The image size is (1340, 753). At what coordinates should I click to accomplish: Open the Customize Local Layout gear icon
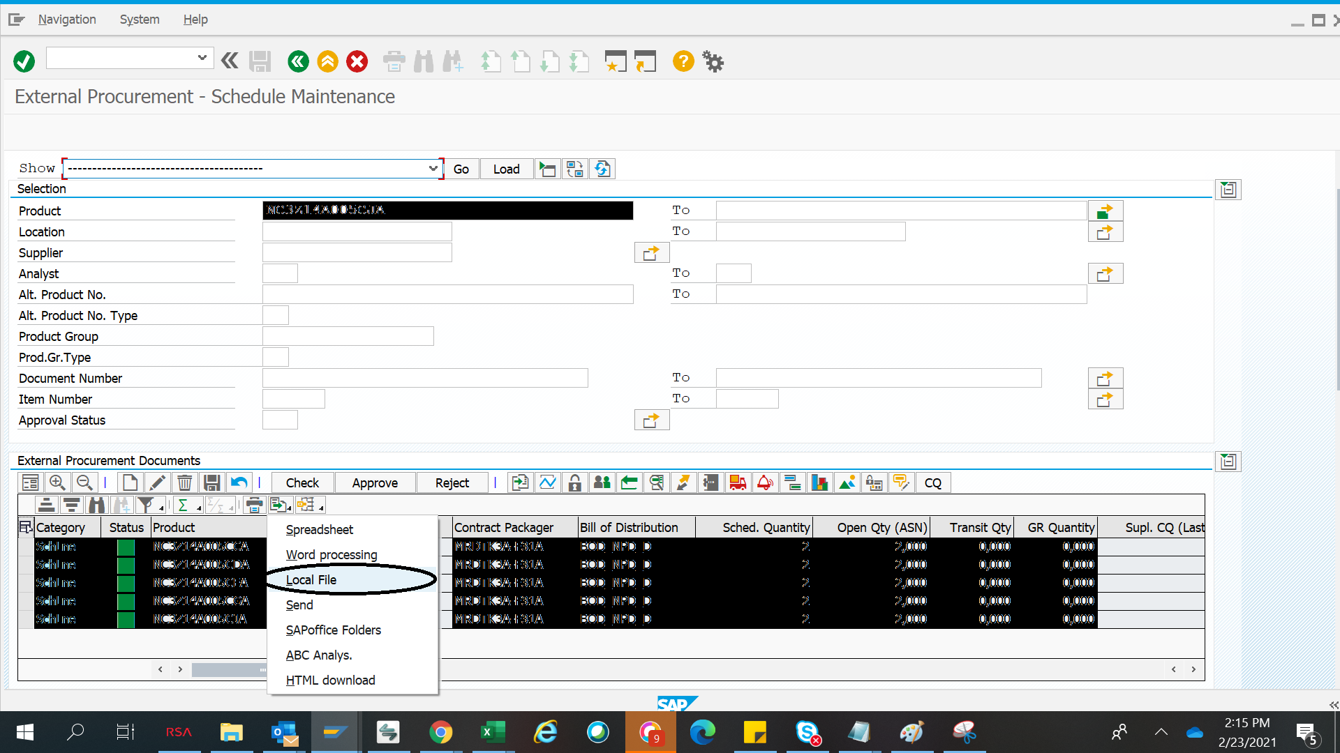(713, 61)
